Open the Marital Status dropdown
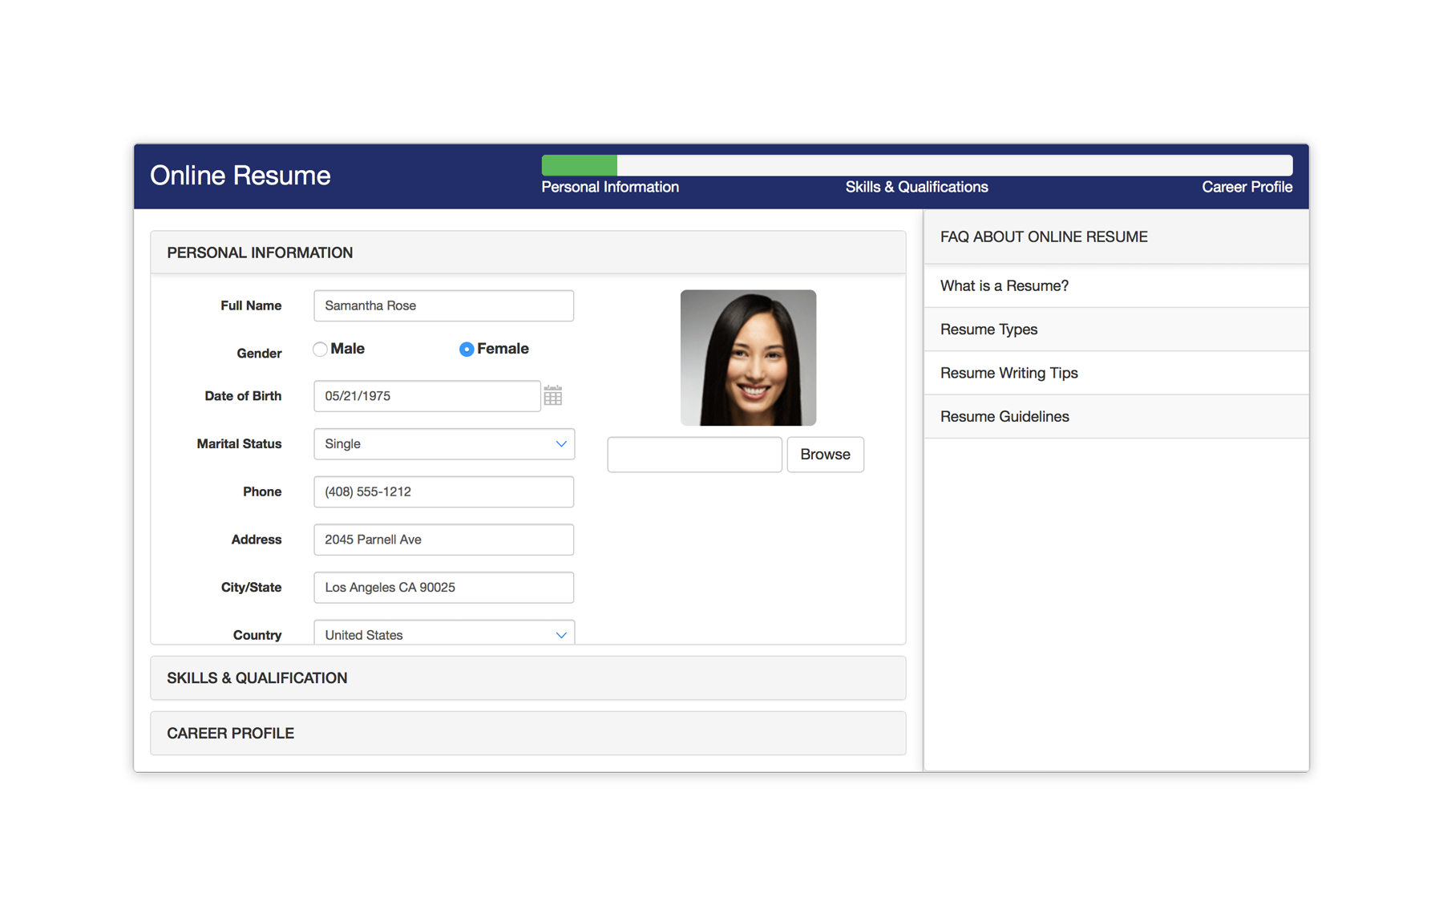This screenshot has height=914, width=1443. click(444, 444)
